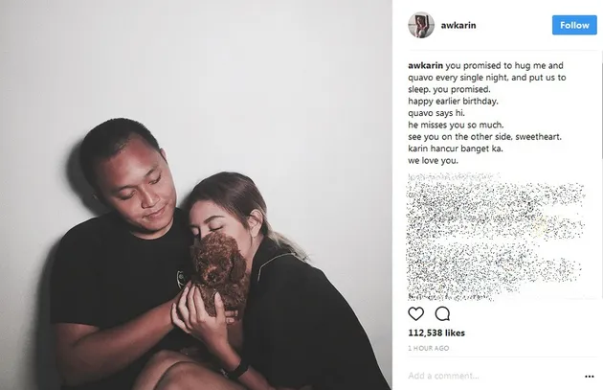This screenshot has width=603, height=390.
Task: Click the brown puppy in the photo
Action: click(218, 271)
